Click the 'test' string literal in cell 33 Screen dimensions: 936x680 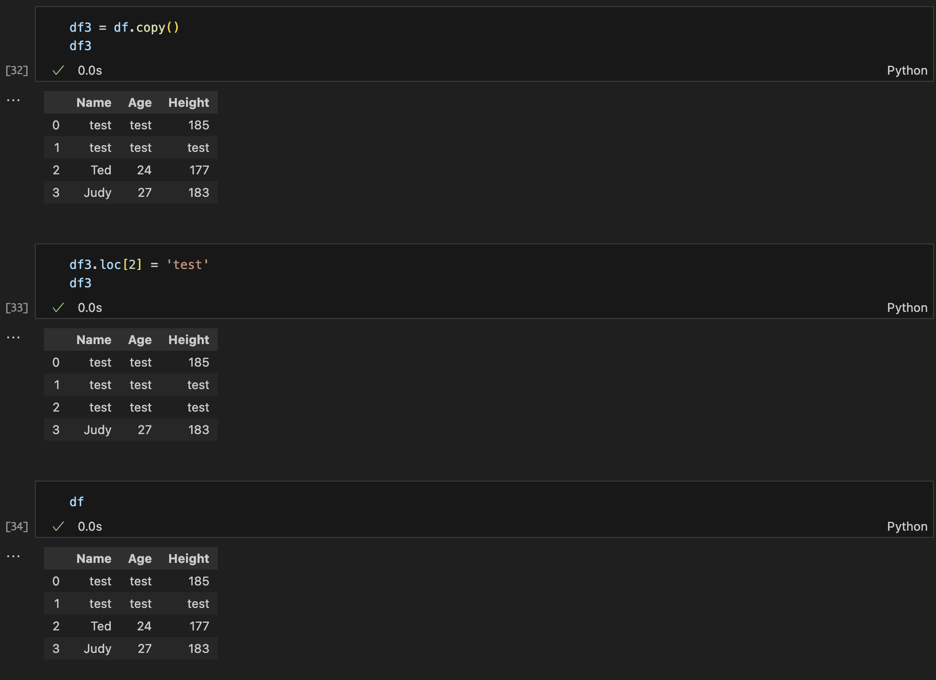(188, 264)
